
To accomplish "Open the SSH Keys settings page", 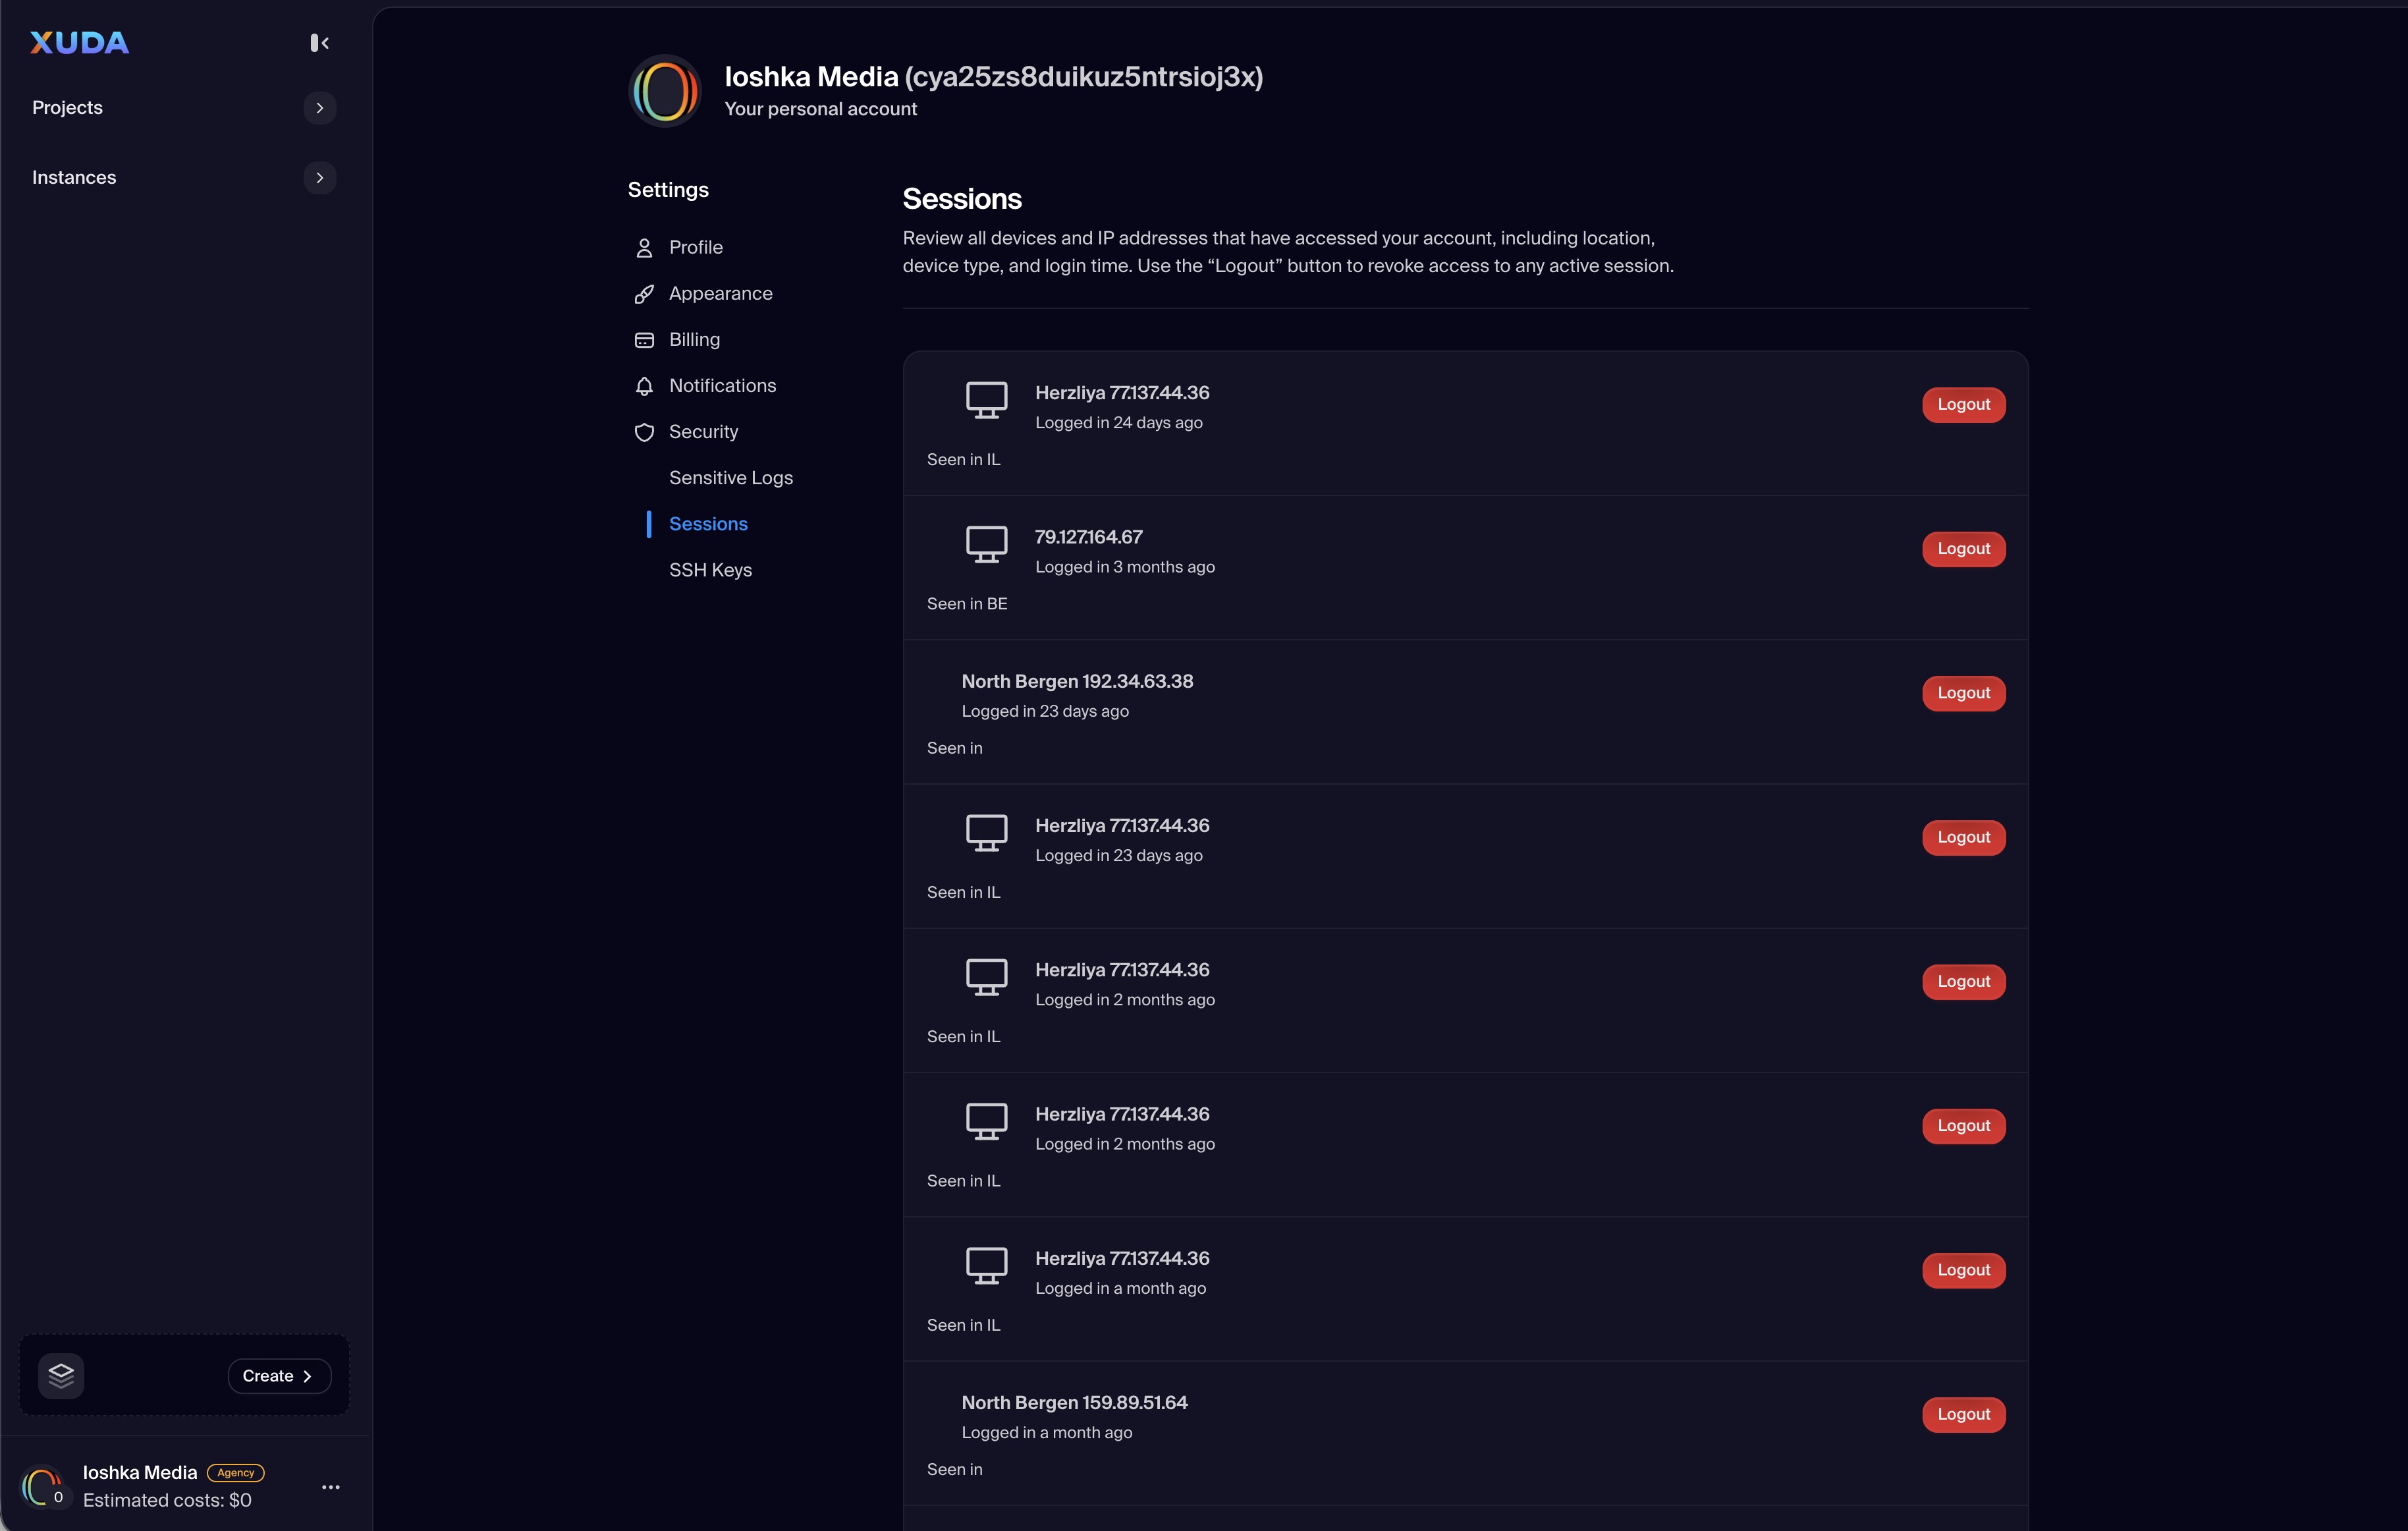I will (710, 570).
